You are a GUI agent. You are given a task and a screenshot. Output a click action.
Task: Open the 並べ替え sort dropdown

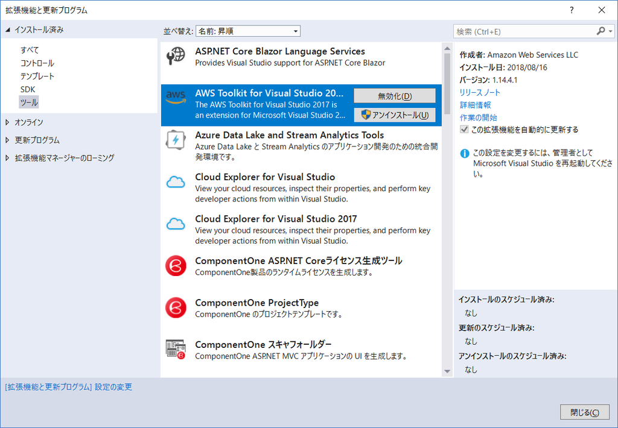[x=248, y=31]
